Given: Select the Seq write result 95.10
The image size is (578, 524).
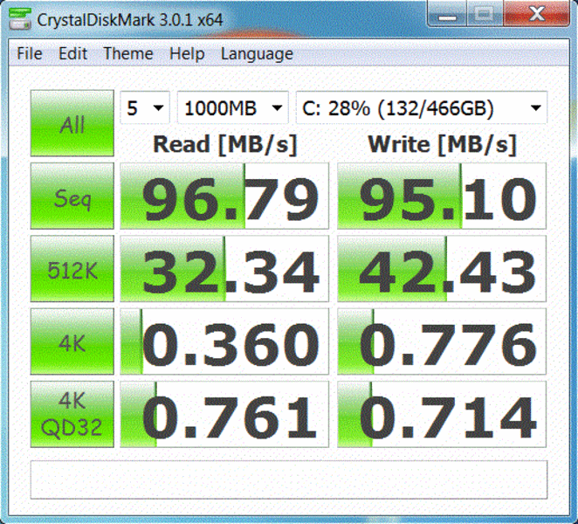Looking at the screenshot, I should [442, 196].
